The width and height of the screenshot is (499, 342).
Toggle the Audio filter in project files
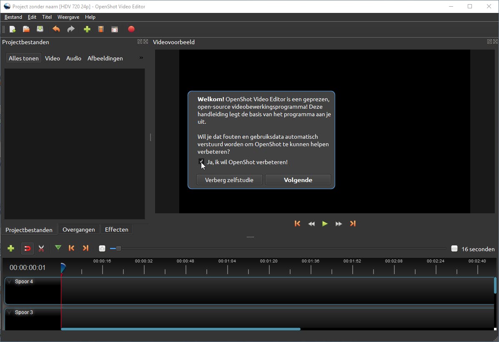coord(74,58)
